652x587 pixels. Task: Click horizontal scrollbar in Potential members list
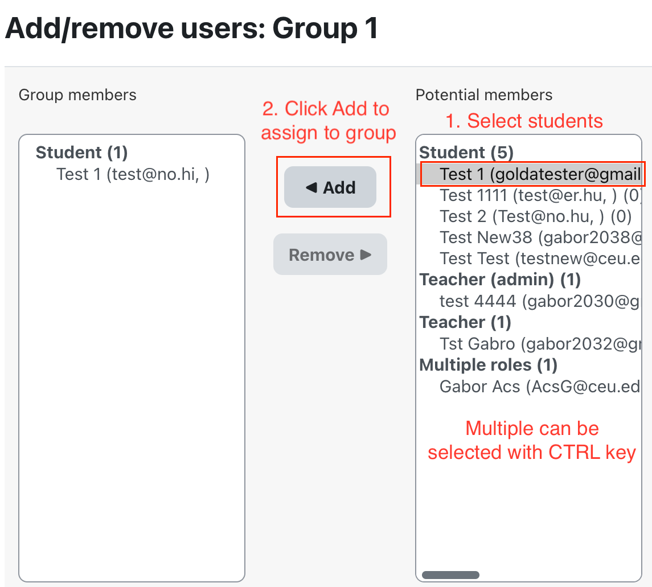450,575
